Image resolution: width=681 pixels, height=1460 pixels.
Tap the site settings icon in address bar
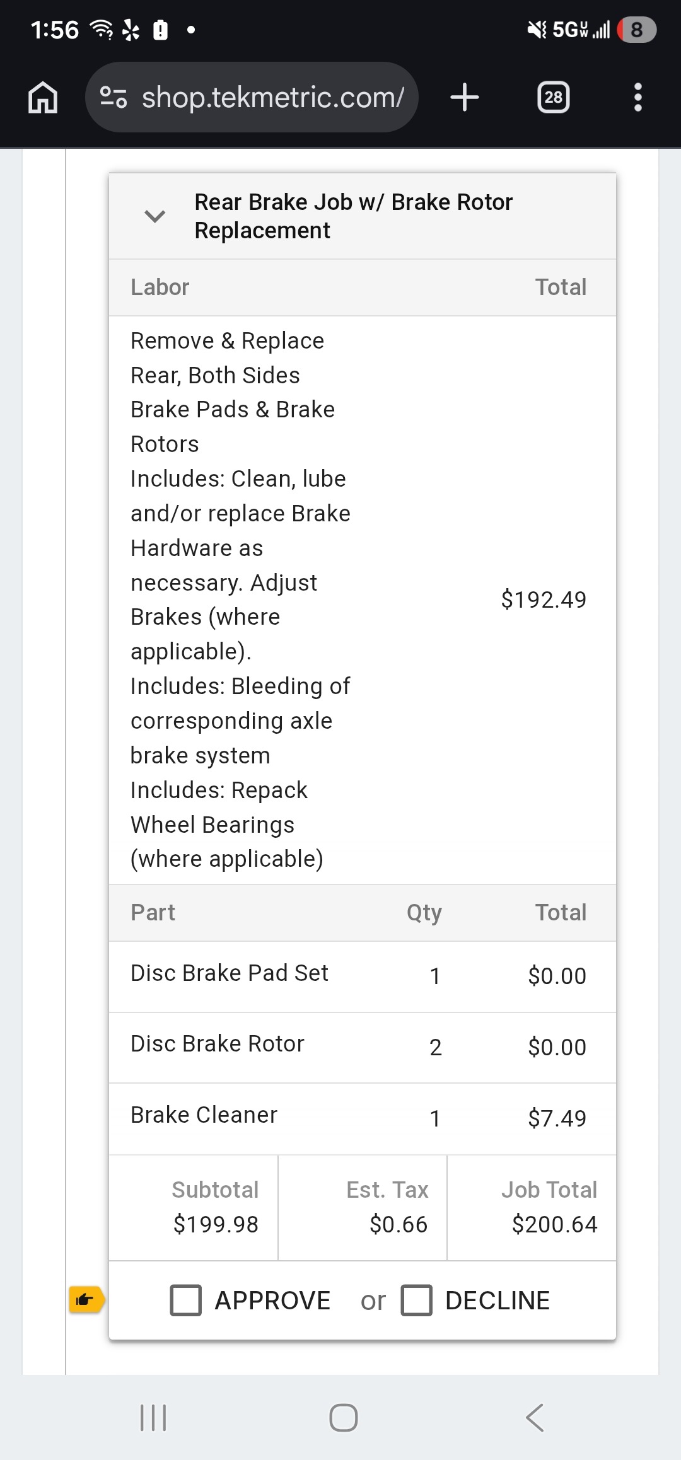coord(113,98)
